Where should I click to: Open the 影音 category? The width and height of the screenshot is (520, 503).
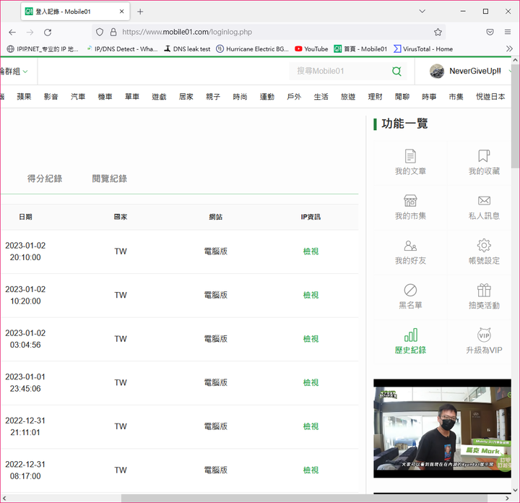[51, 97]
